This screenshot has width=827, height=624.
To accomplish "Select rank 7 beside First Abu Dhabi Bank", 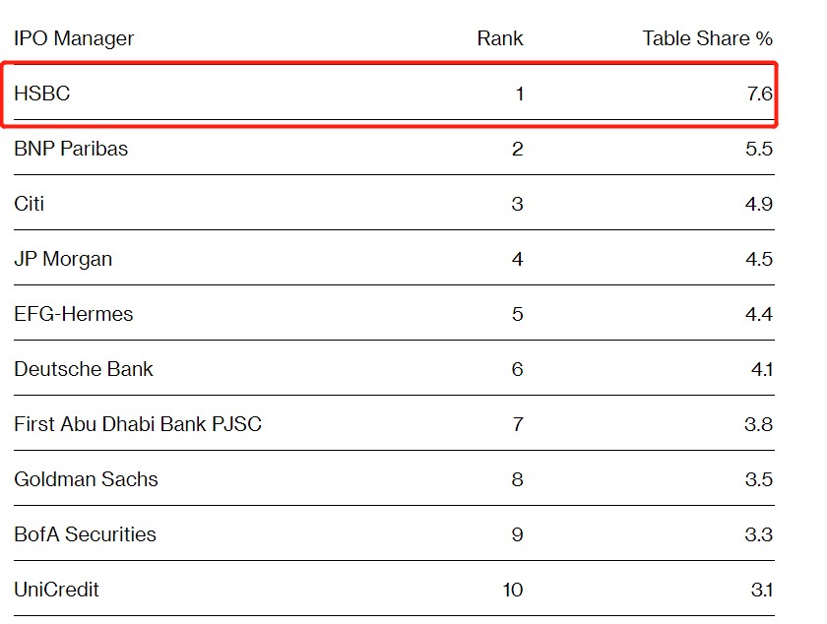I will (x=518, y=425).
